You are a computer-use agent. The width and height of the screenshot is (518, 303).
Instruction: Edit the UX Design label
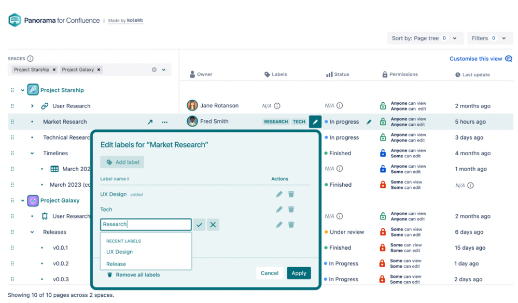point(279,194)
